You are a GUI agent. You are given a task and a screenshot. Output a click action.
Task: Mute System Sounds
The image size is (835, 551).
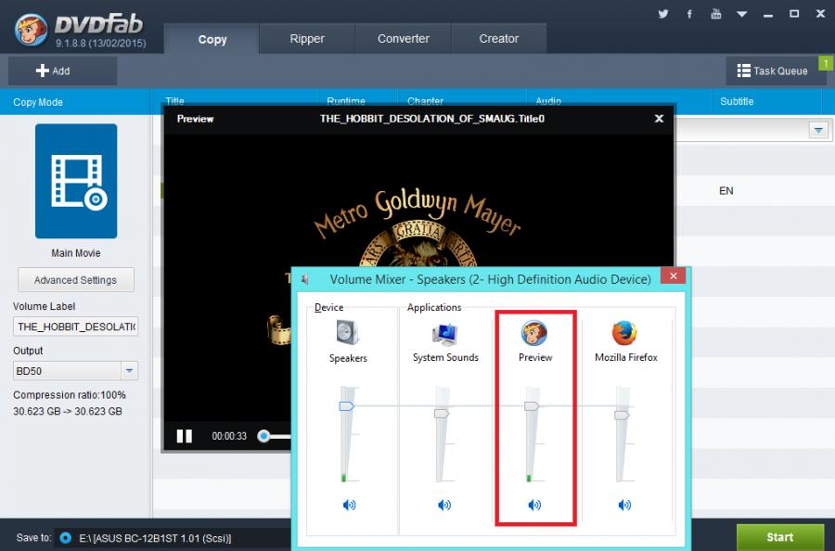(x=444, y=505)
